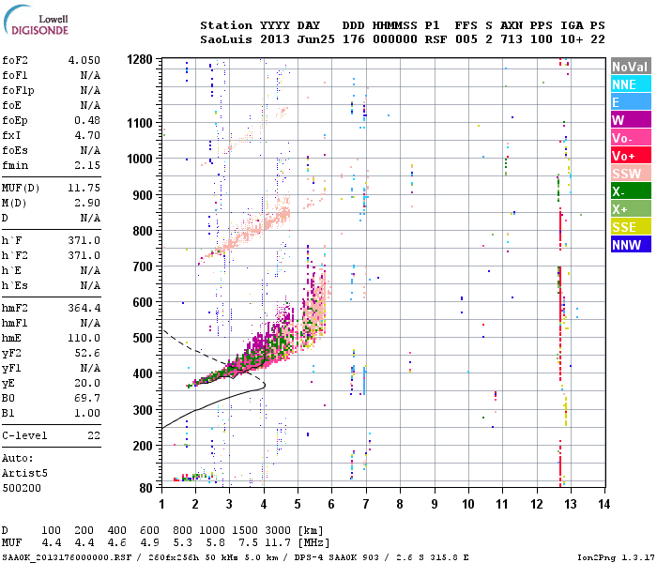Click the D 100 km distance column
Image resolution: width=657 pixels, height=563 pixels.
tap(51, 530)
